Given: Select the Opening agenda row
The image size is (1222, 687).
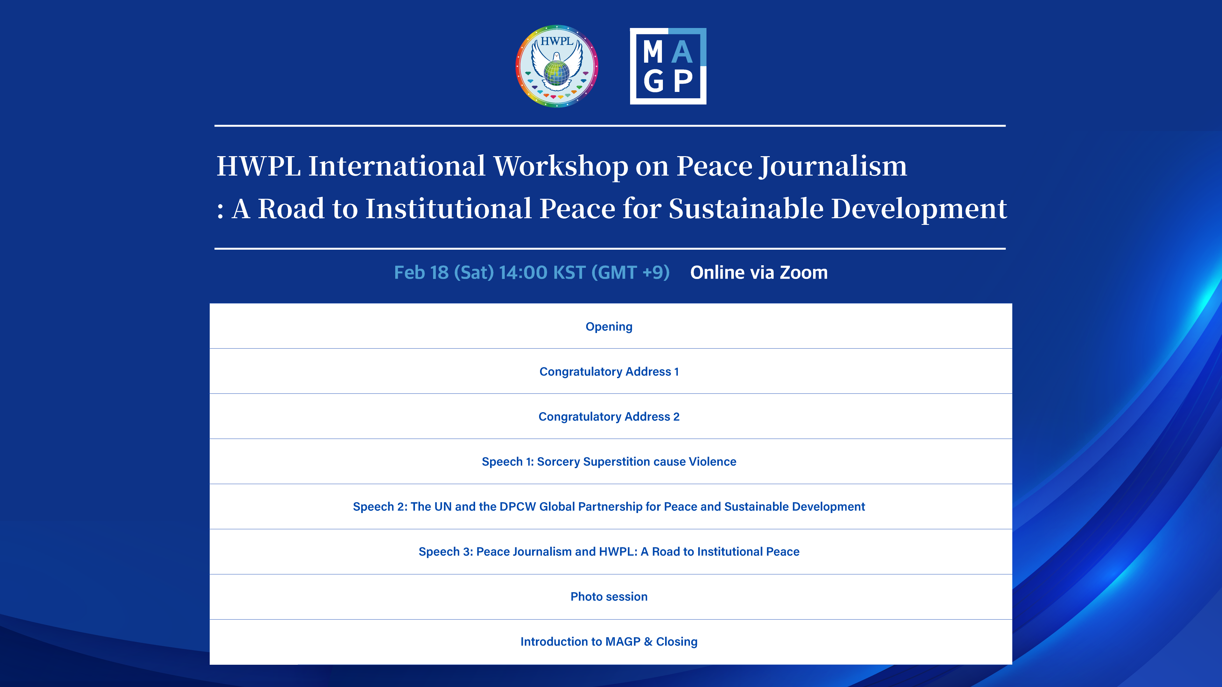Looking at the screenshot, I should pyautogui.click(x=609, y=327).
